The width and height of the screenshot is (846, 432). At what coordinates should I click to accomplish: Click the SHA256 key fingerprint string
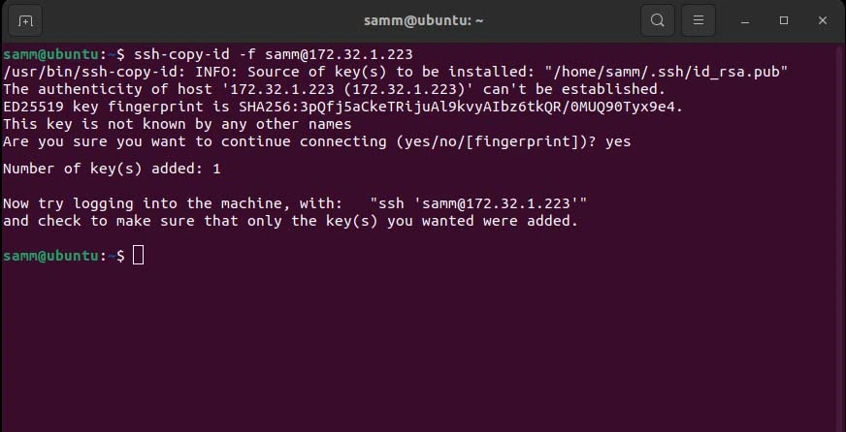pos(461,107)
